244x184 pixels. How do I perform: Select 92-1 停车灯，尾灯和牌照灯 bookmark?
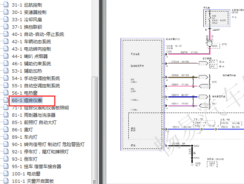click(40, 152)
